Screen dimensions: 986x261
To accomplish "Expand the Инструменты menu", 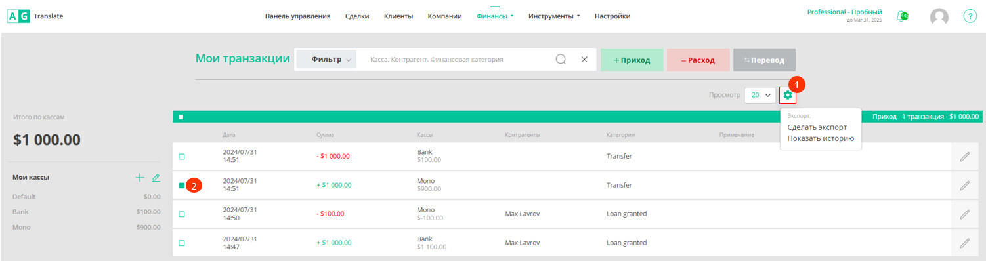I will pyautogui.click(x=554, y=16).
